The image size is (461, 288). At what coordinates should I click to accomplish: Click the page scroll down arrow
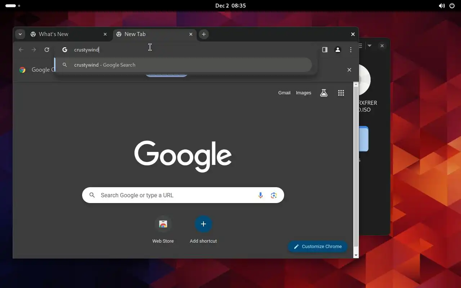coord(356,255)
